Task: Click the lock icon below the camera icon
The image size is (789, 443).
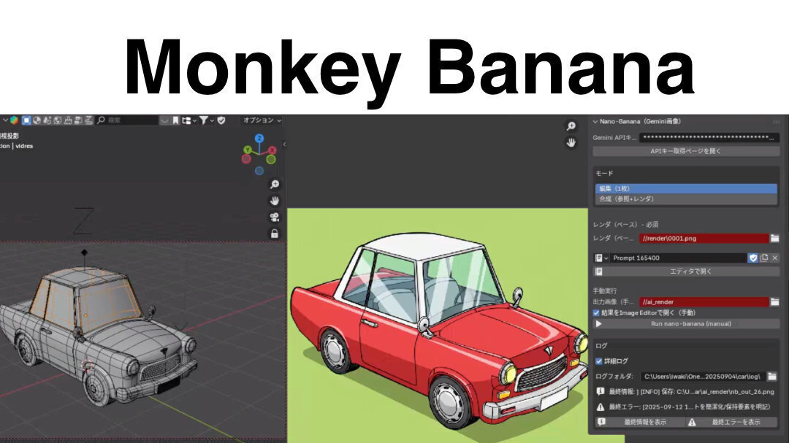Action: pos(274,234)
